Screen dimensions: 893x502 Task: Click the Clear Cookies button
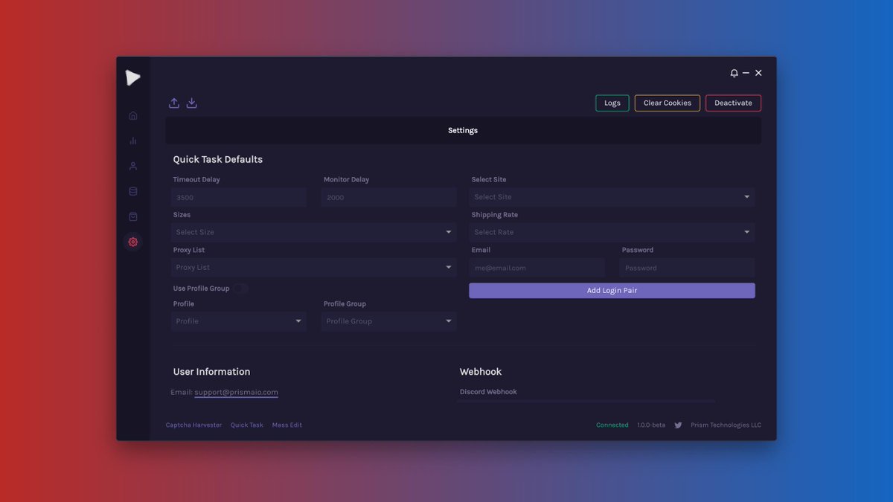coord(668,103)
